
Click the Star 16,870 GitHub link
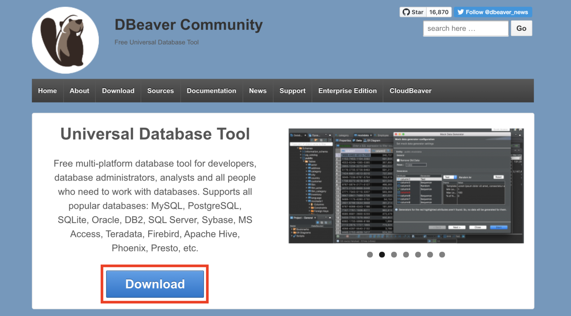425,12
